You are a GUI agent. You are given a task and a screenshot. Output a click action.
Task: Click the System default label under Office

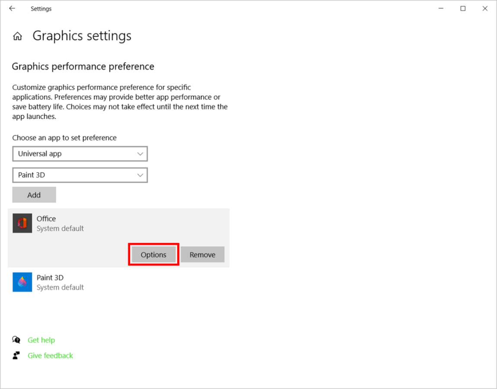pos(60,228)
